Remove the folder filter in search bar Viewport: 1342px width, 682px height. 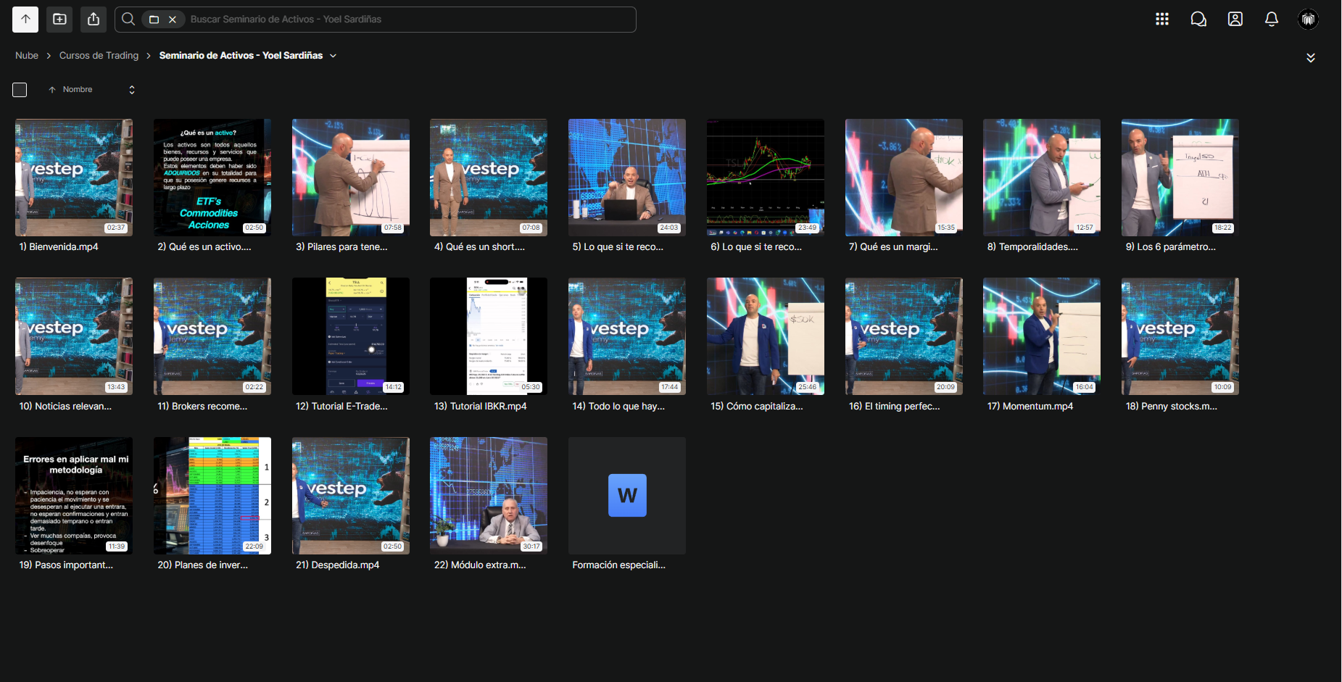pyautogui.click(x=173, y=20)
